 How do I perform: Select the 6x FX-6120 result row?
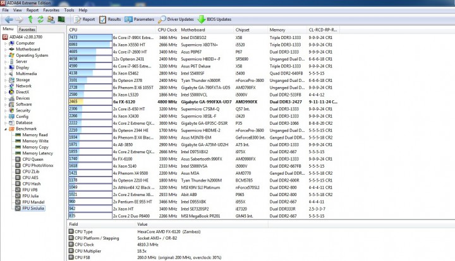tap(203, 102)
